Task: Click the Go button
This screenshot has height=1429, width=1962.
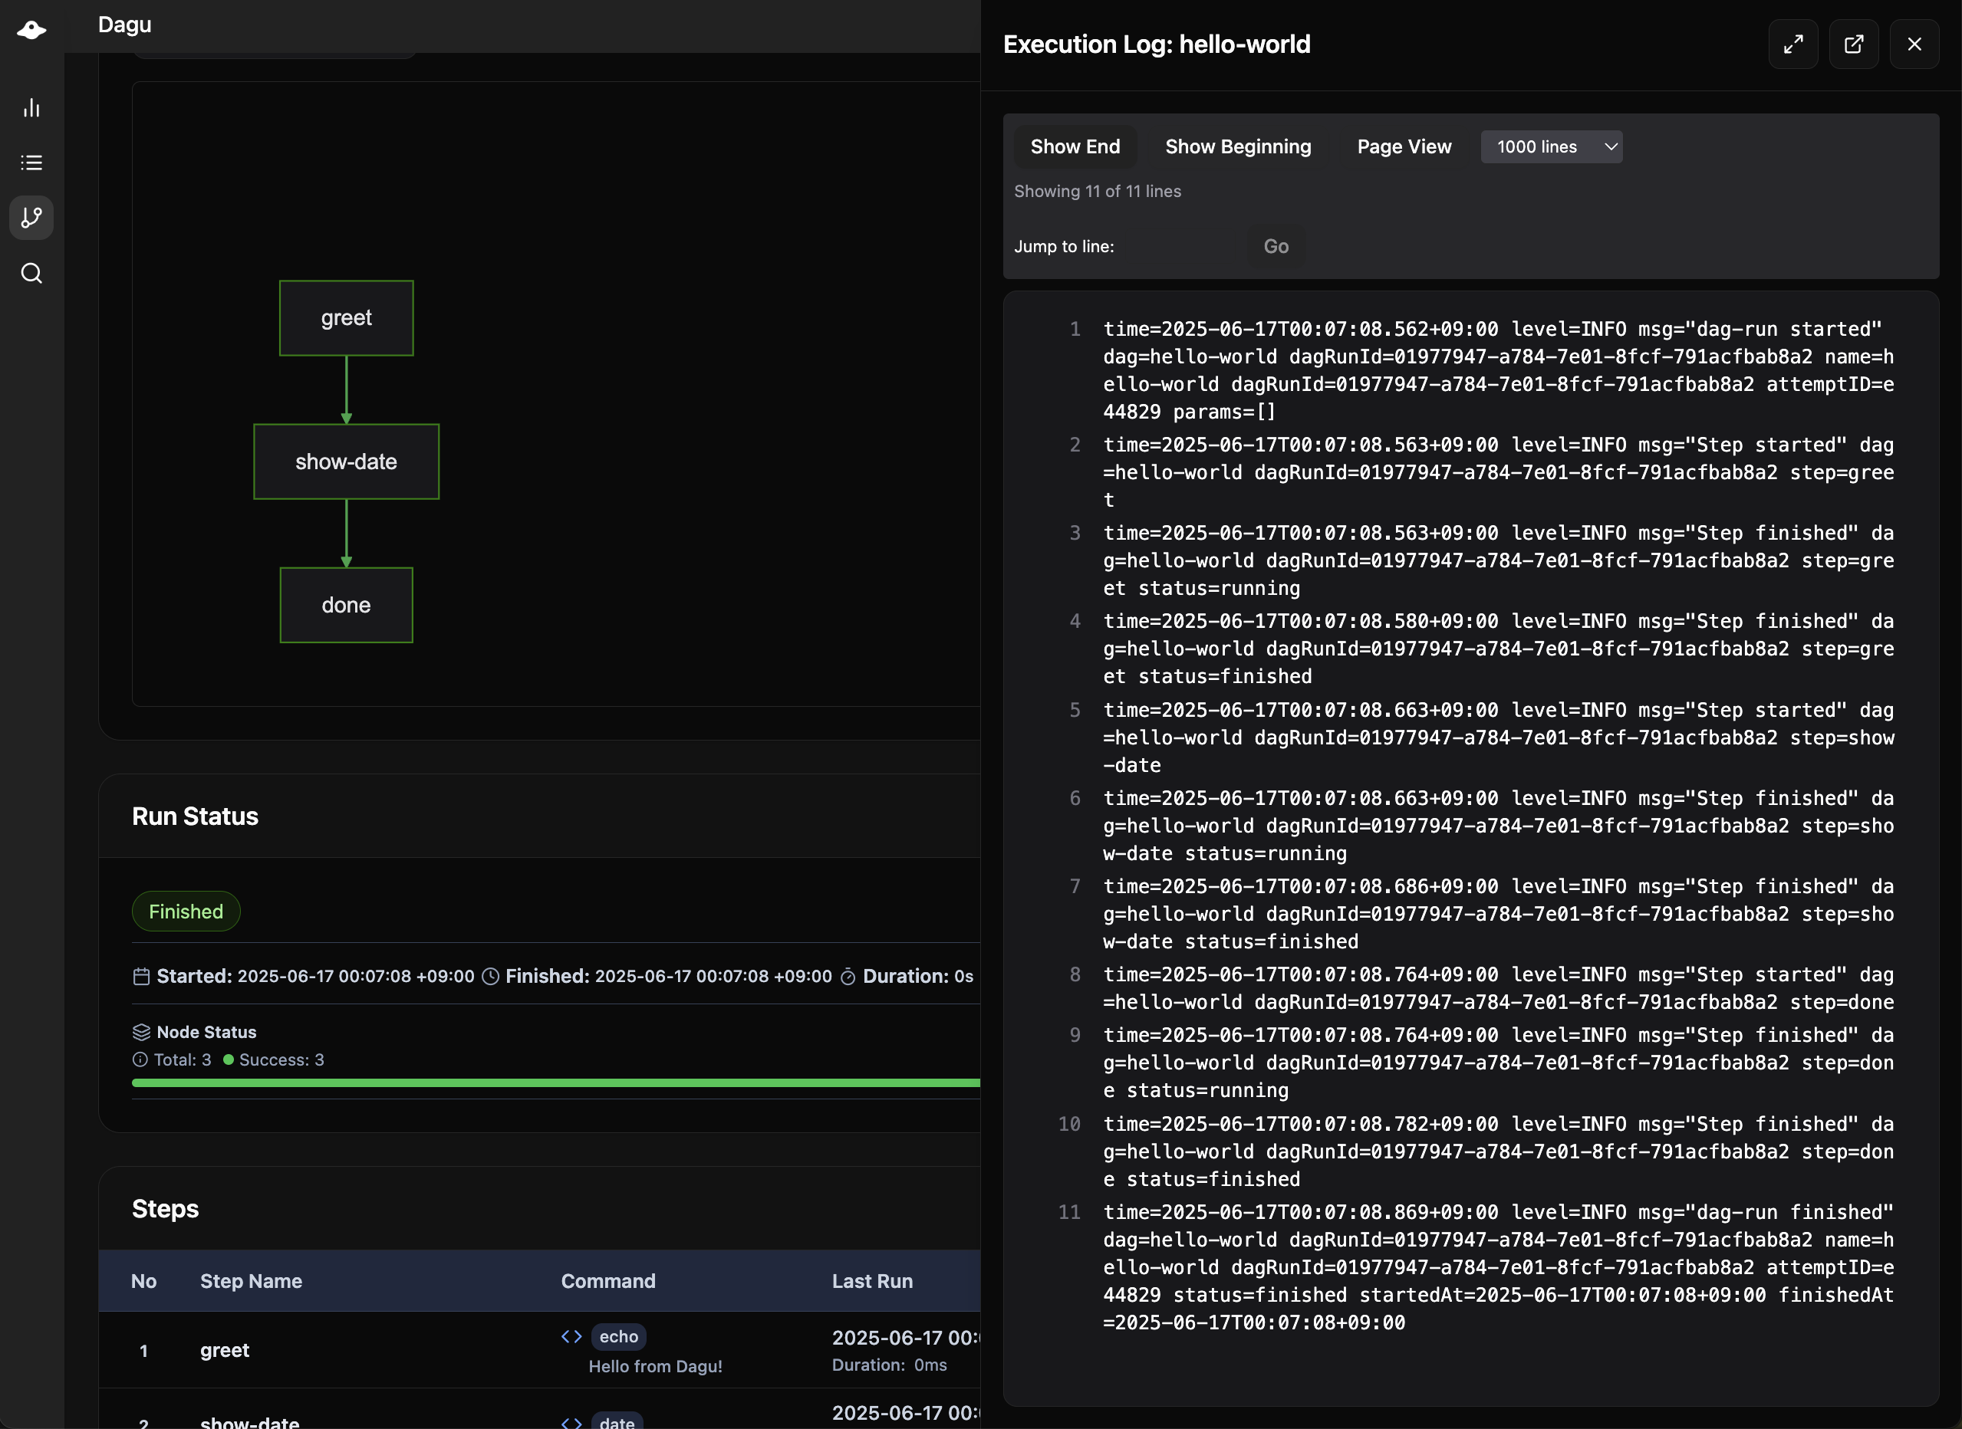Action: [x=1276, y=247]
